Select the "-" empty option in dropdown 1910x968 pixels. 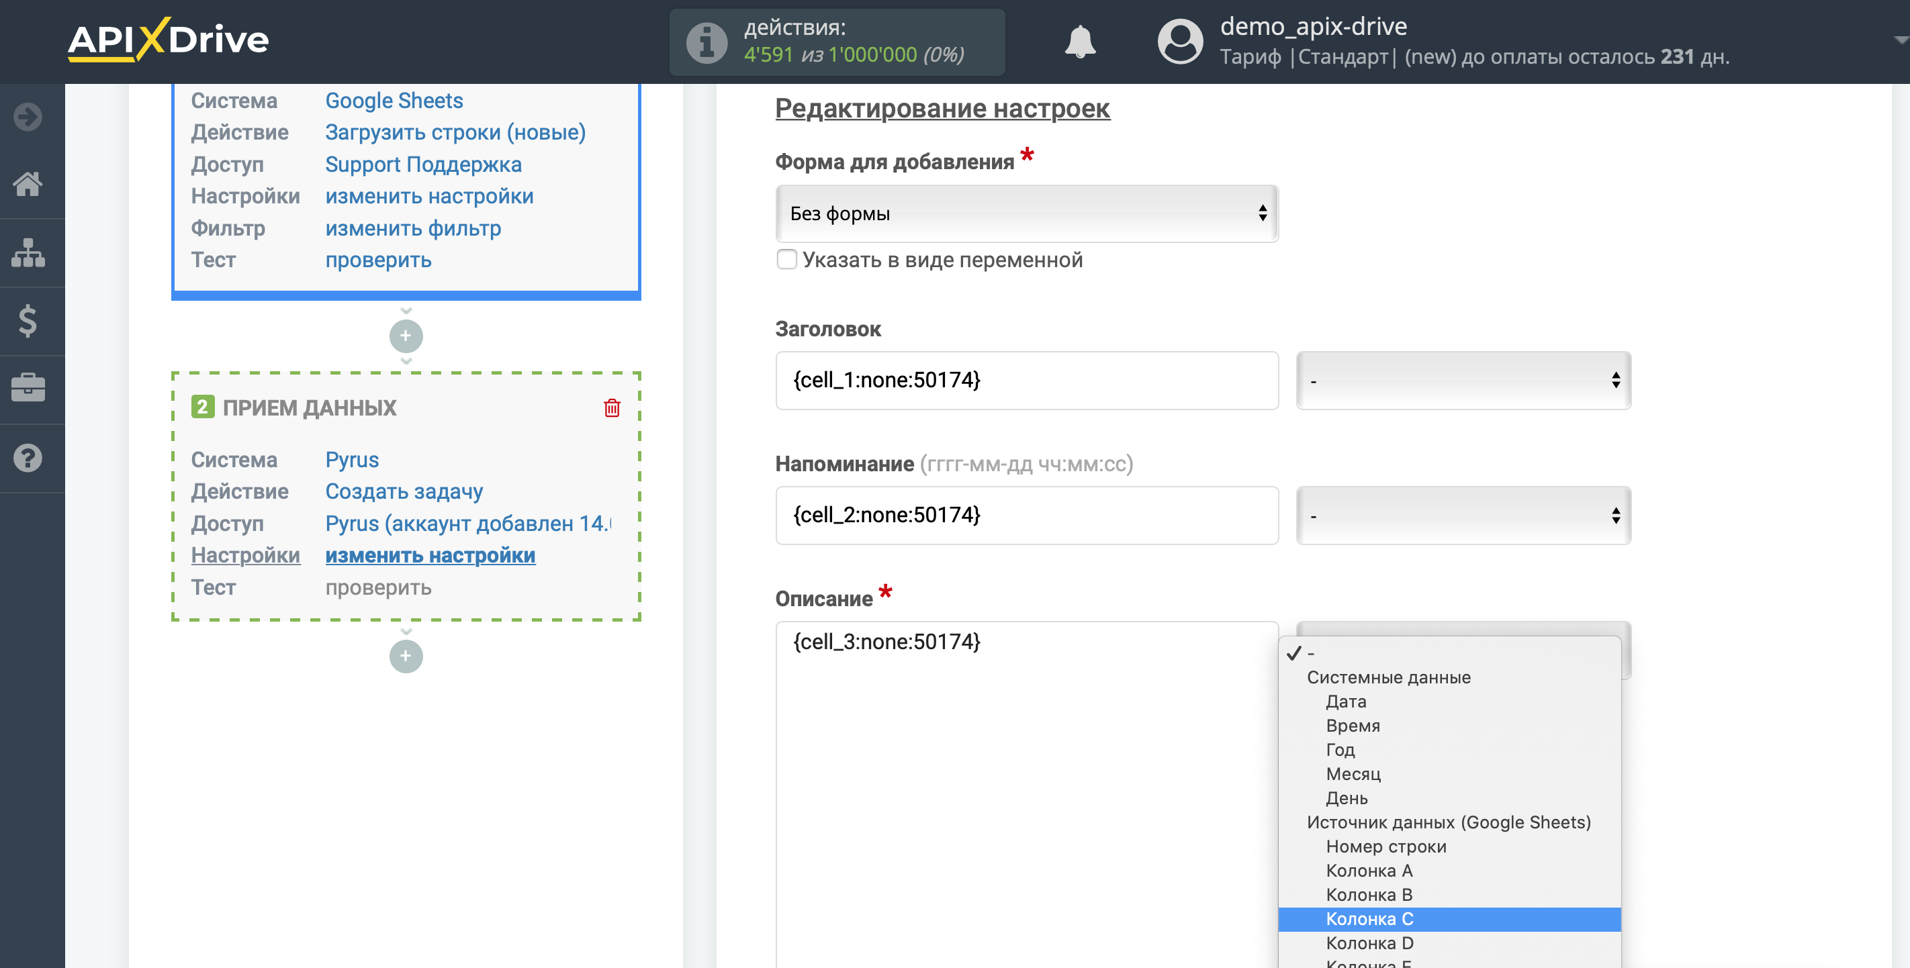tap(1449, 653)
